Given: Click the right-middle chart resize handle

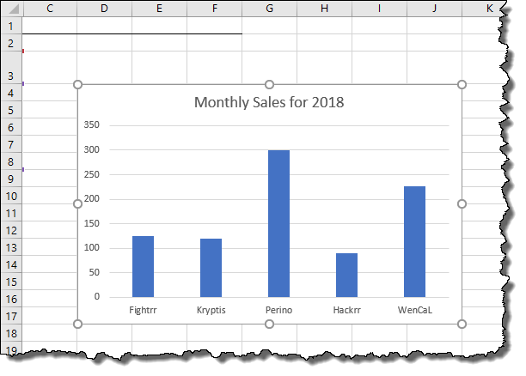Looking at the screenshot, I should click(x=462, y=203).
